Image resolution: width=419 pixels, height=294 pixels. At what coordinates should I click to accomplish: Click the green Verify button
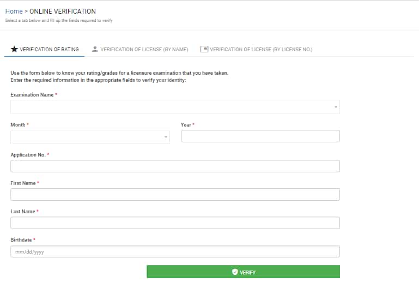pos(243,272)
